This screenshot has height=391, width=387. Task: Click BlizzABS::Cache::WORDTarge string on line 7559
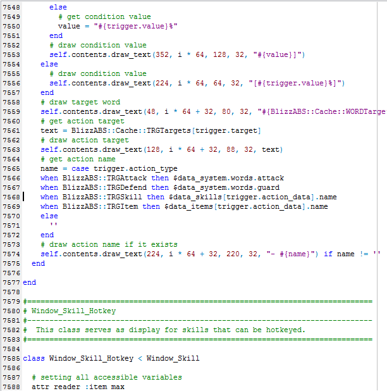point(321,111)
